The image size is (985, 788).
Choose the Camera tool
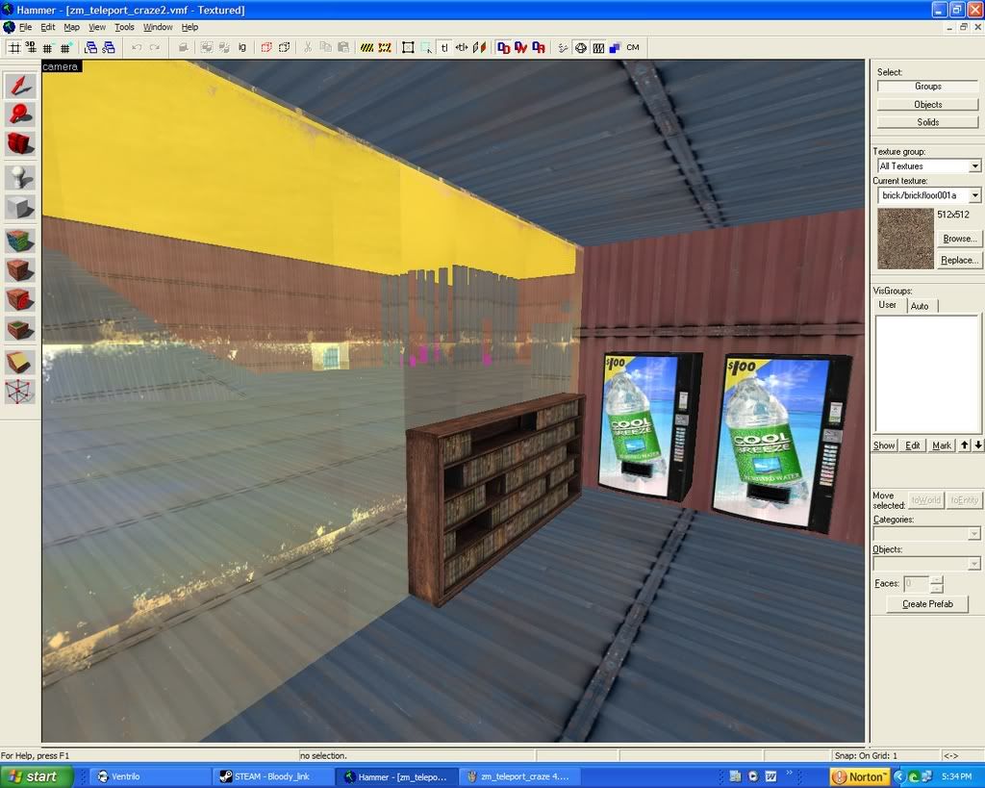(x=19, y=144)
